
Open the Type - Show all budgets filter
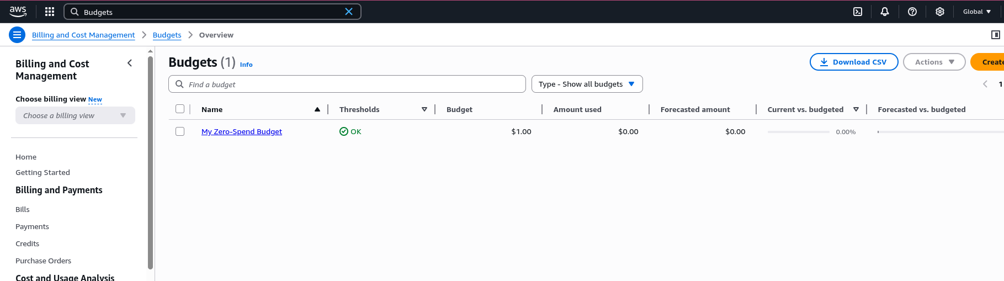587,84
